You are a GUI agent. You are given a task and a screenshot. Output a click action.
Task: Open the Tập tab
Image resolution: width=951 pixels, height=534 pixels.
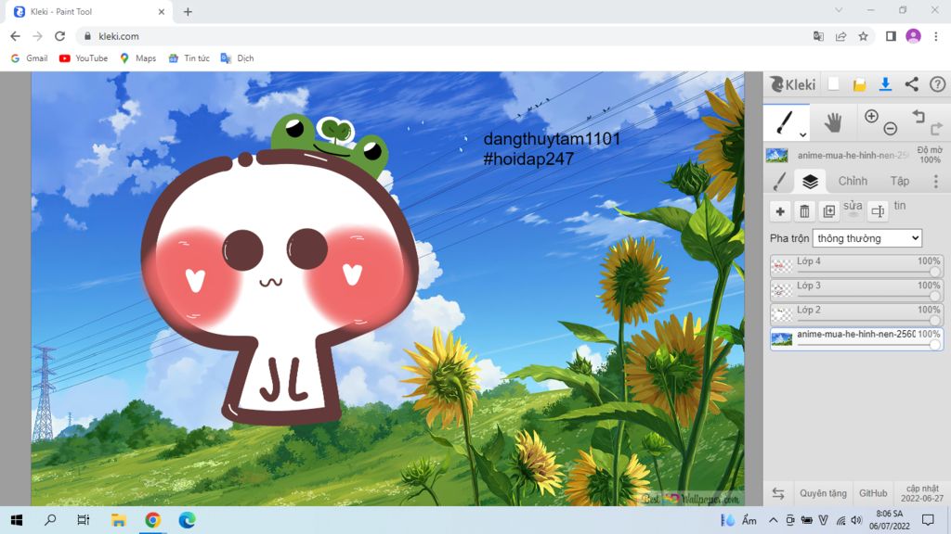pyautogui.click(x=899, y=181)
